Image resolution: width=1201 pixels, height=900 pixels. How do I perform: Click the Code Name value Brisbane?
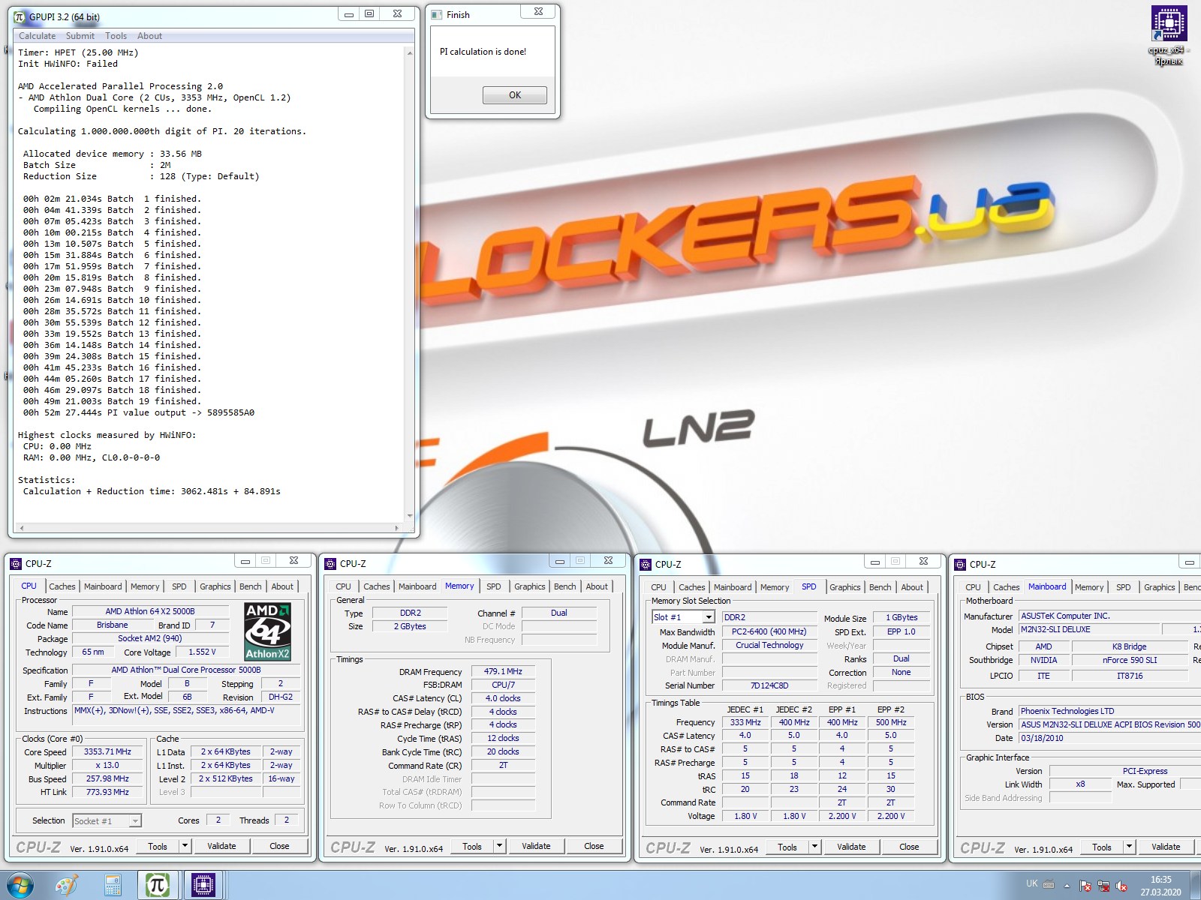coord(113,625)
